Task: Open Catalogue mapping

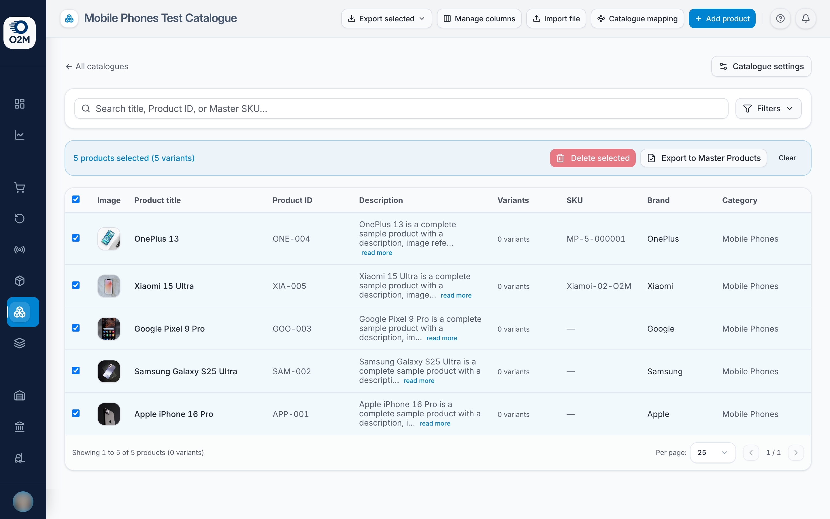Action: click(637, 18)
